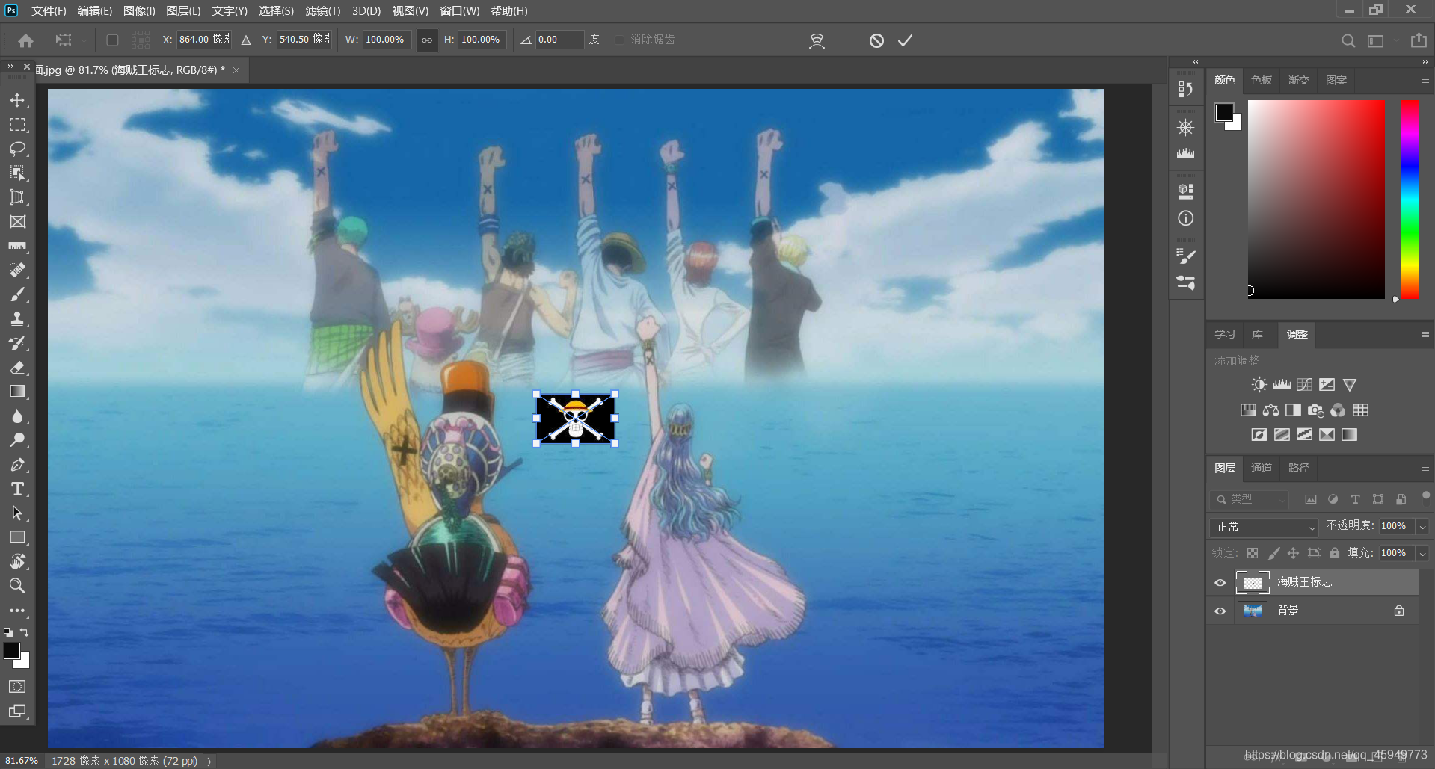1435x769 pixels.
Task: Pick a color in the color field
Action: click(x=1316, y=200)
